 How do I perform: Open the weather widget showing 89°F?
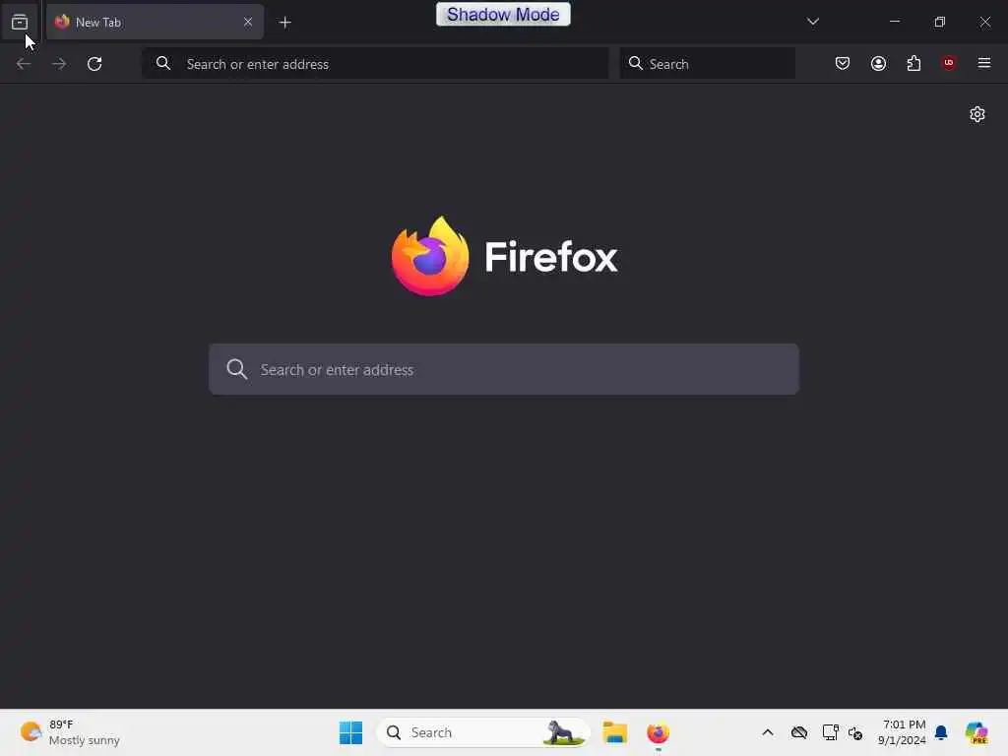pos(70,732)
